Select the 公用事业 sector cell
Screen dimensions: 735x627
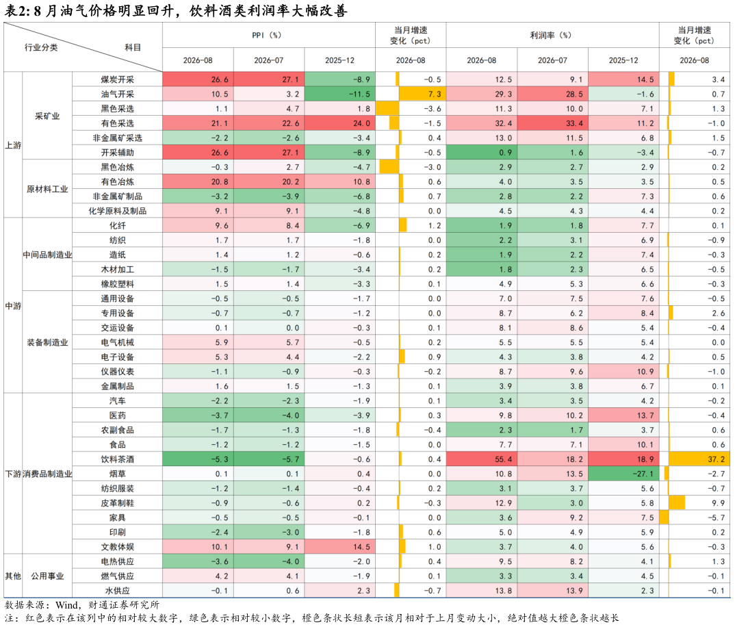(47, 576)
